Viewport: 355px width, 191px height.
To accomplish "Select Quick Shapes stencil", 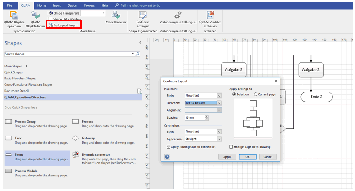I will pyautogui.click(x=13, y=72).
